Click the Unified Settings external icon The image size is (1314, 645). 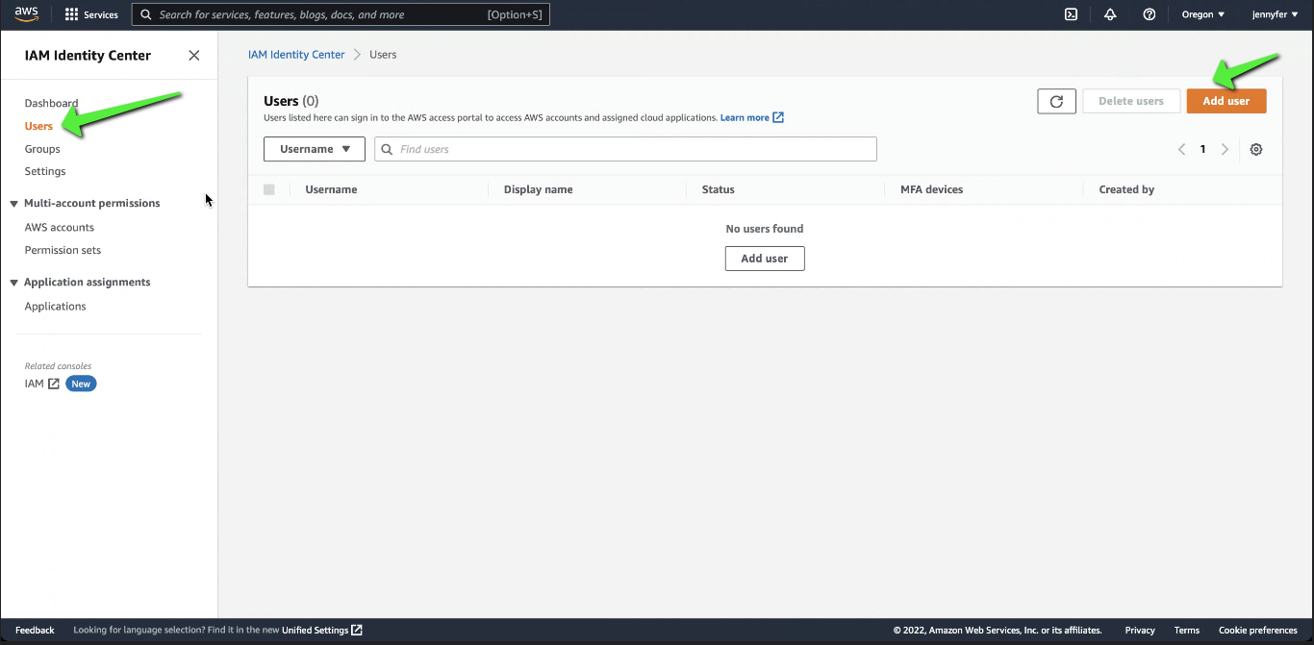(x=357, y=630)
